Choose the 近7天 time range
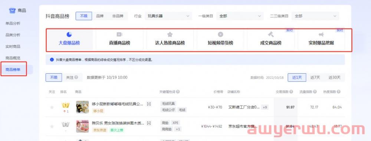 (315, 77)
